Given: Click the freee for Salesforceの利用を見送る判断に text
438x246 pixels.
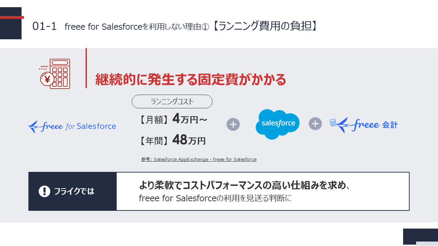Looking at the screenshot, I should (x=215, y=198).
